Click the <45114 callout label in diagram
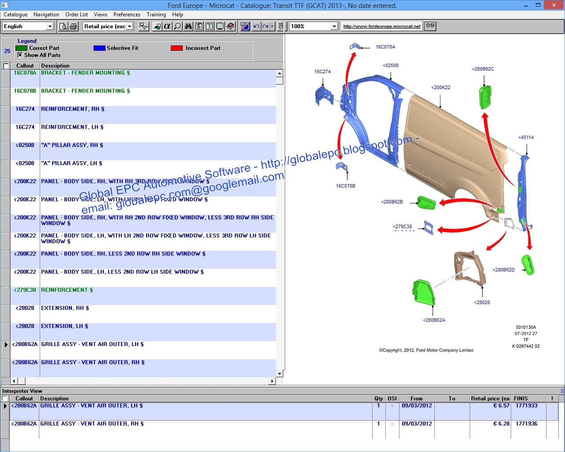Image resolution: width=565 pixels, height=452 pixels. click(526, 137)
